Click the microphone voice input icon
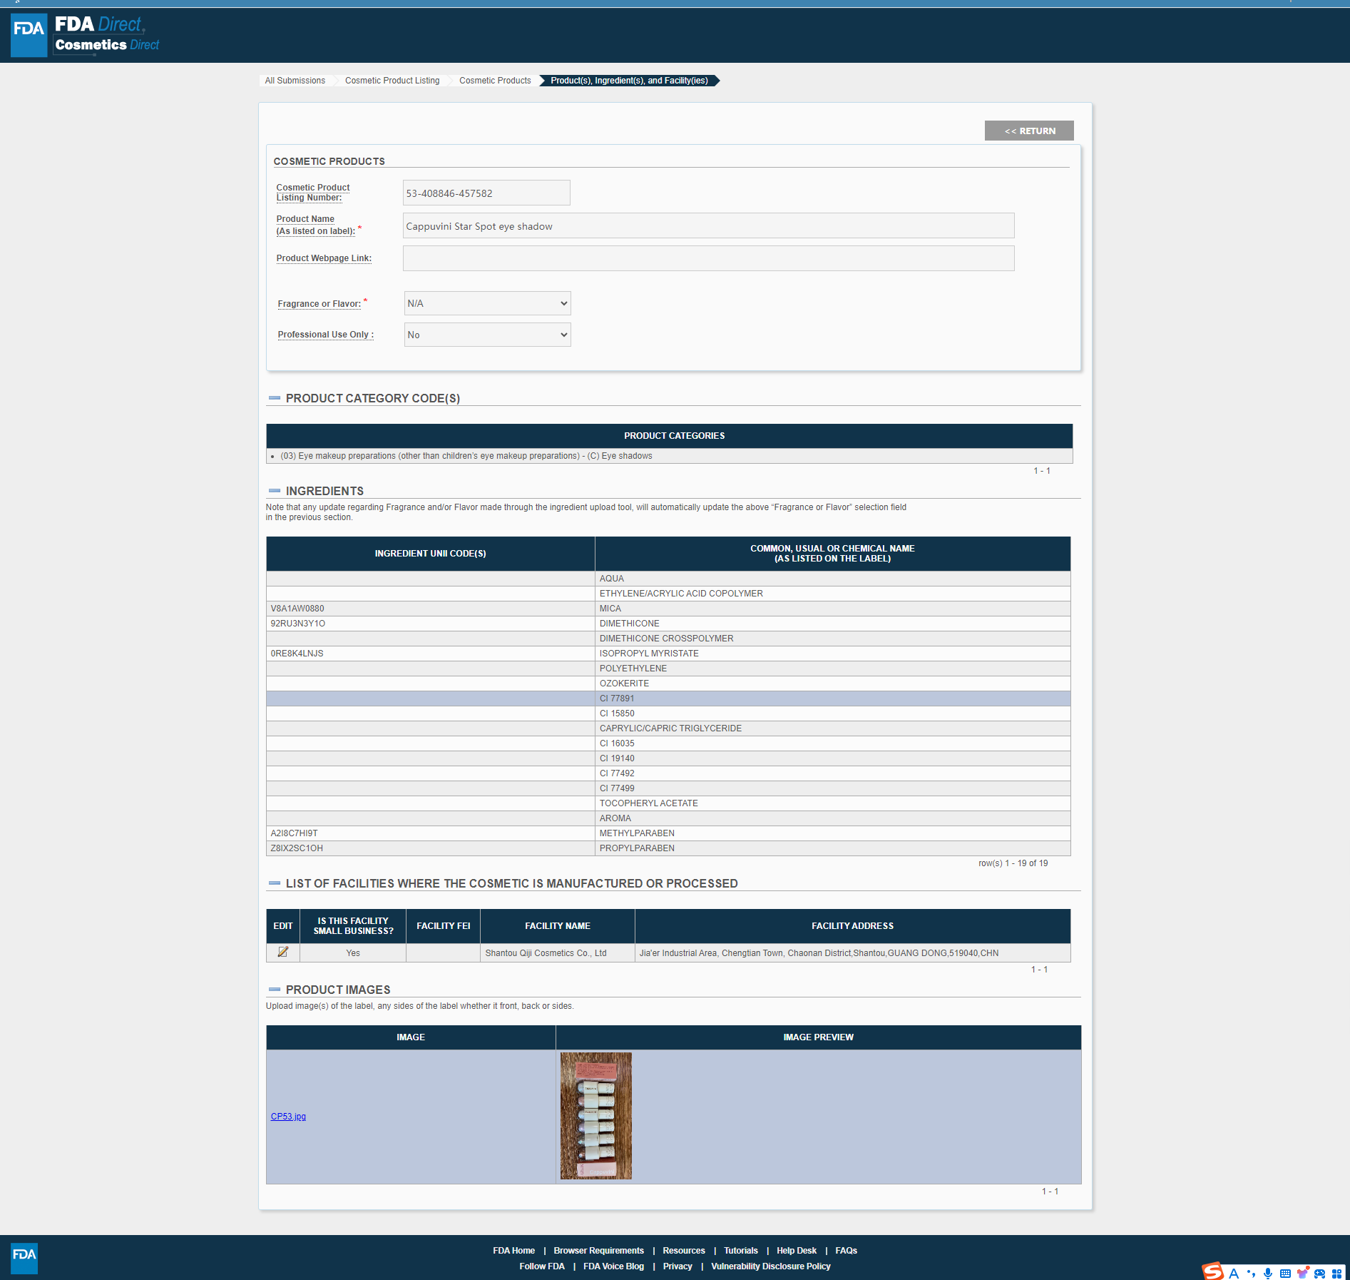 point(1268,1274)
